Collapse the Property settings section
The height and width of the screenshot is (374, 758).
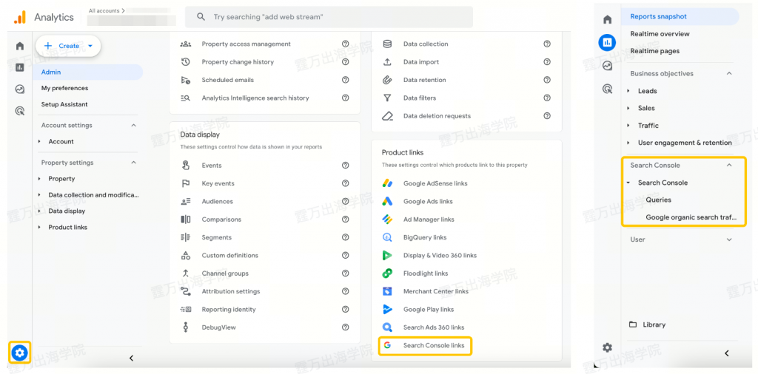coord(134,163)
